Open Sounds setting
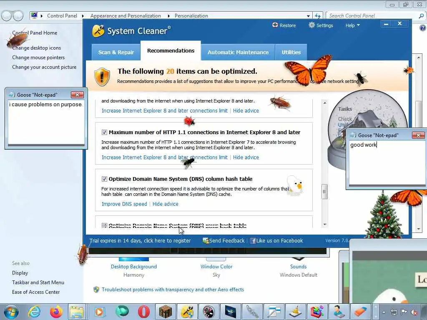 coord(298,267)
